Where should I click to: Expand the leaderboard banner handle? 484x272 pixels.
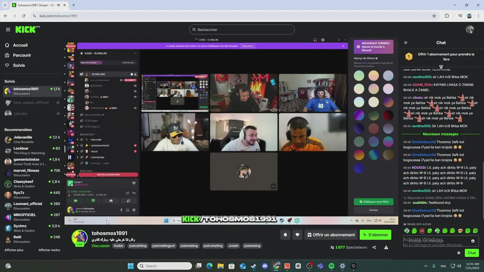click(441, 67)
